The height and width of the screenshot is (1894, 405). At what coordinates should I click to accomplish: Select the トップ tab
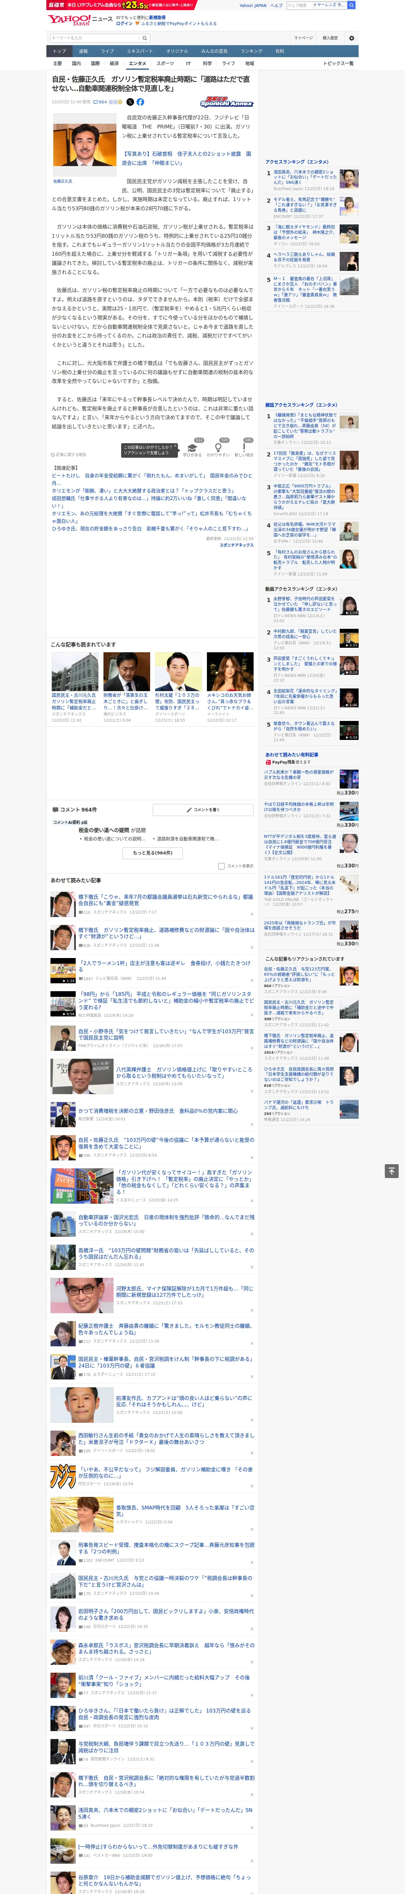tap(60, 51)
